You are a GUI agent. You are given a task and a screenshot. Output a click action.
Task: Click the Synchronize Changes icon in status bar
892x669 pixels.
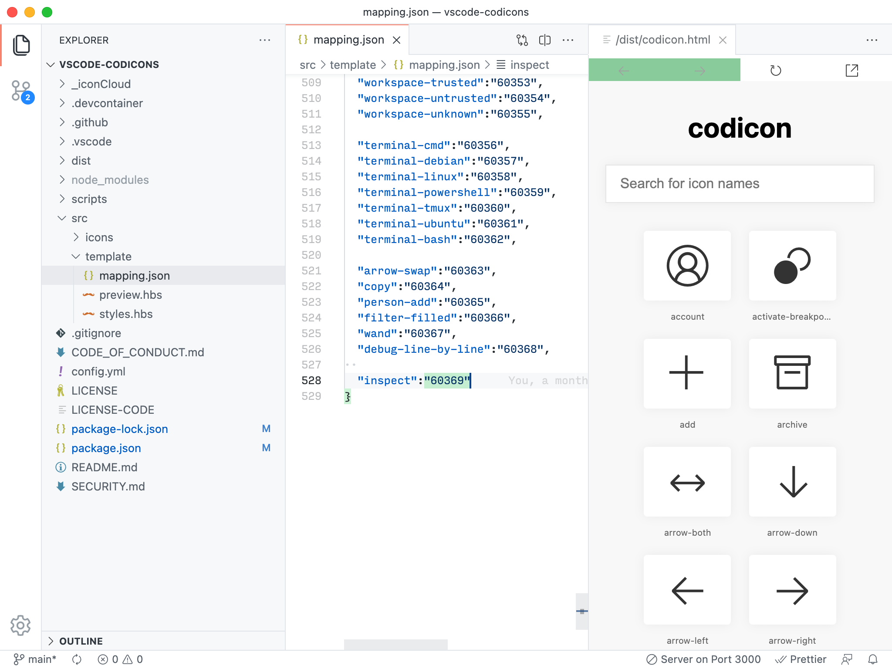click(77, 659)
